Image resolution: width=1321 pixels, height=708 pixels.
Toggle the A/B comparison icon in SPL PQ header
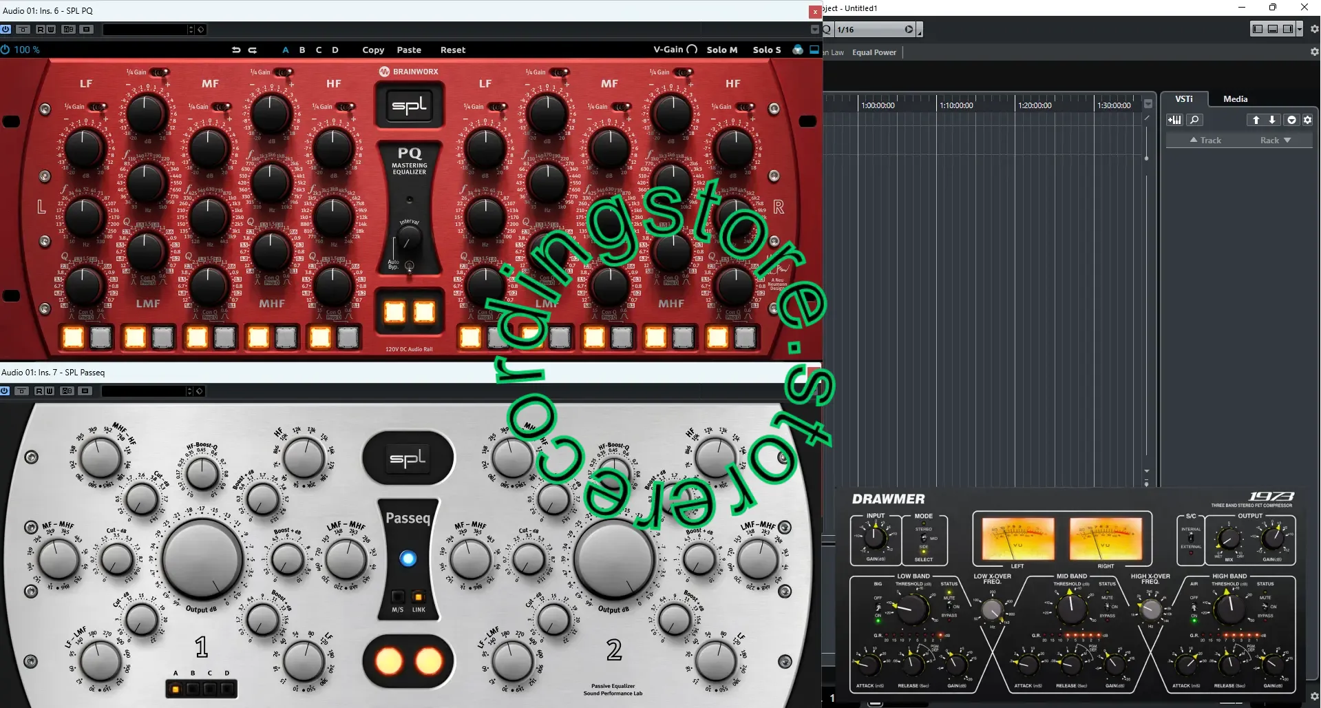[68, 30]
